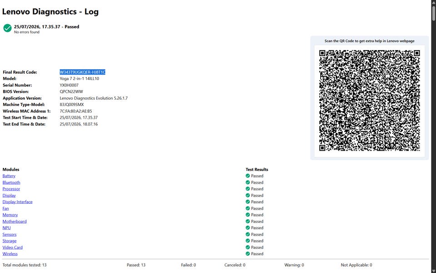Click the green check icon in Sensors row
Screen dimensions: 436x273
[248, 234]
